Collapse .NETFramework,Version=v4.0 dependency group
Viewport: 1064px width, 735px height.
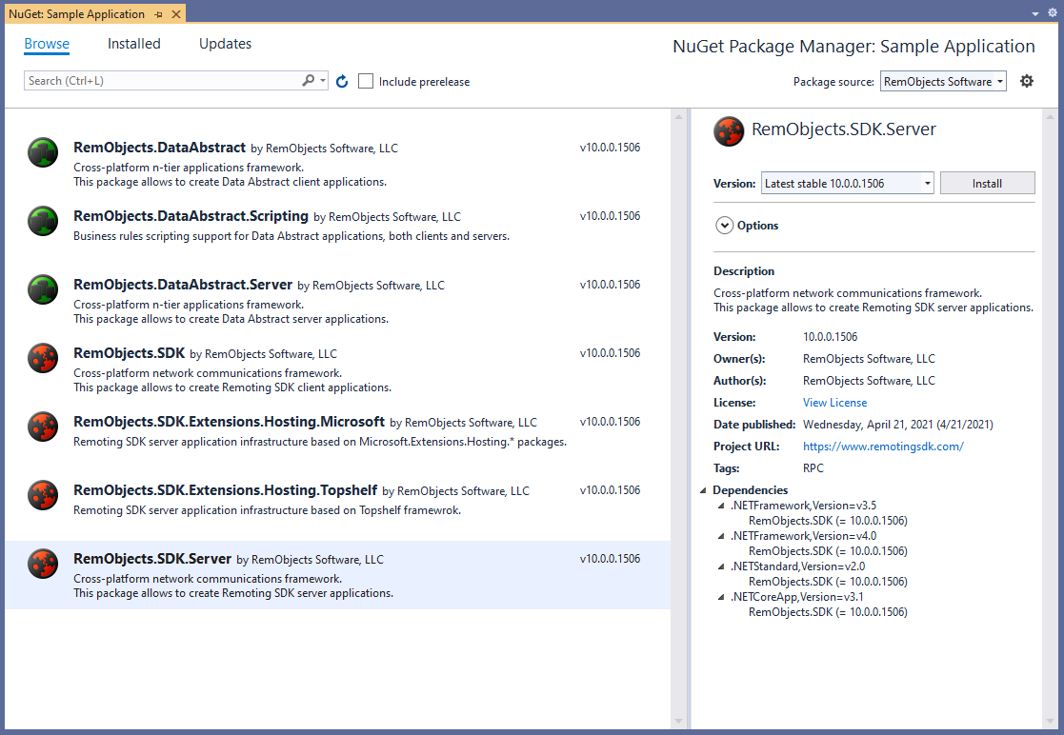(x=721, y=536)
